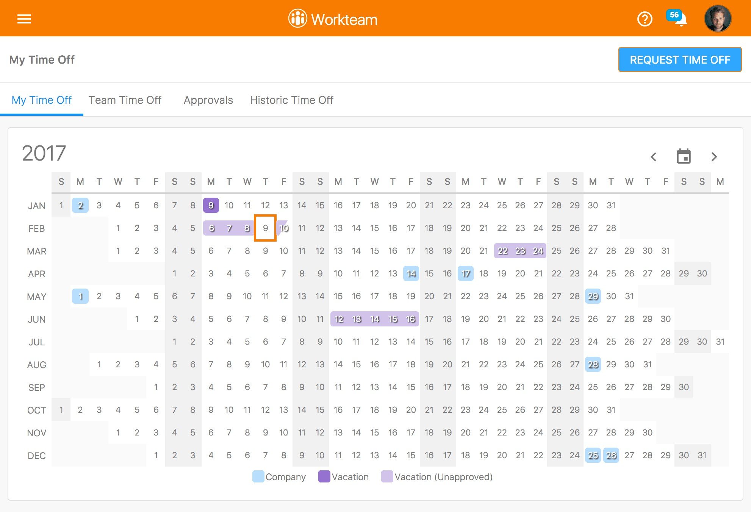Click the Vacation legend label
Screen dimensions: 751x512
click(350, 477)
